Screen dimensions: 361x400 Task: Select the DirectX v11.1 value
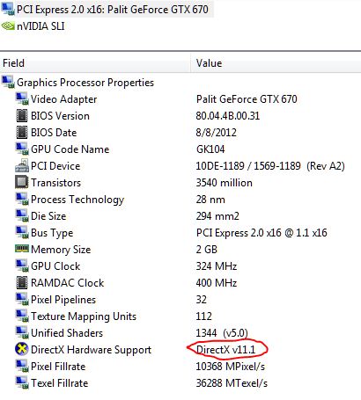tap(225, 350)
